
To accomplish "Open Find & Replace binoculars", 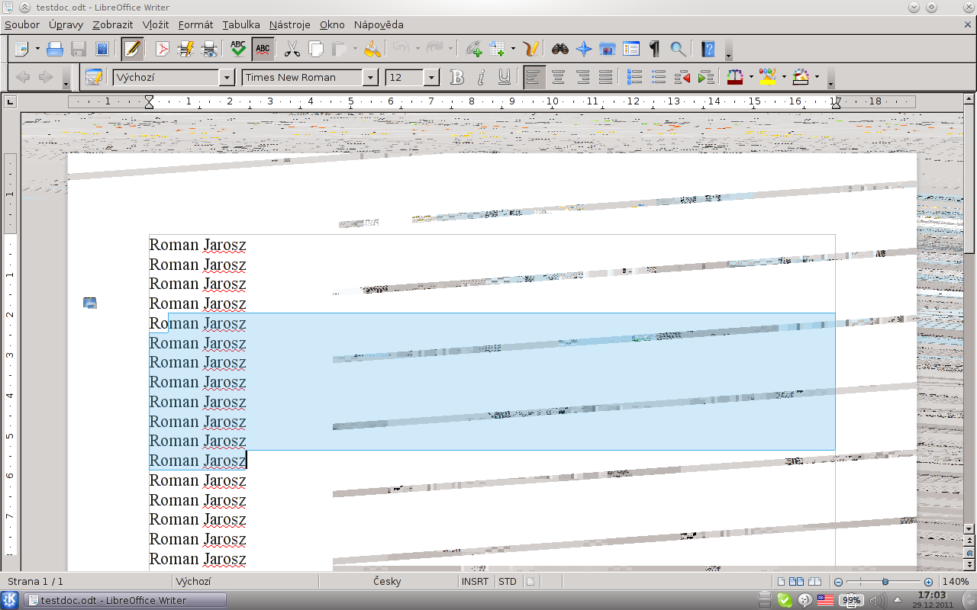I will 560,50.
